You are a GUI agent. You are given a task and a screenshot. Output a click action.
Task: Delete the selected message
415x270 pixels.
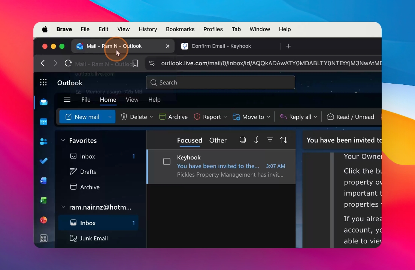click(x=134, y=117)
